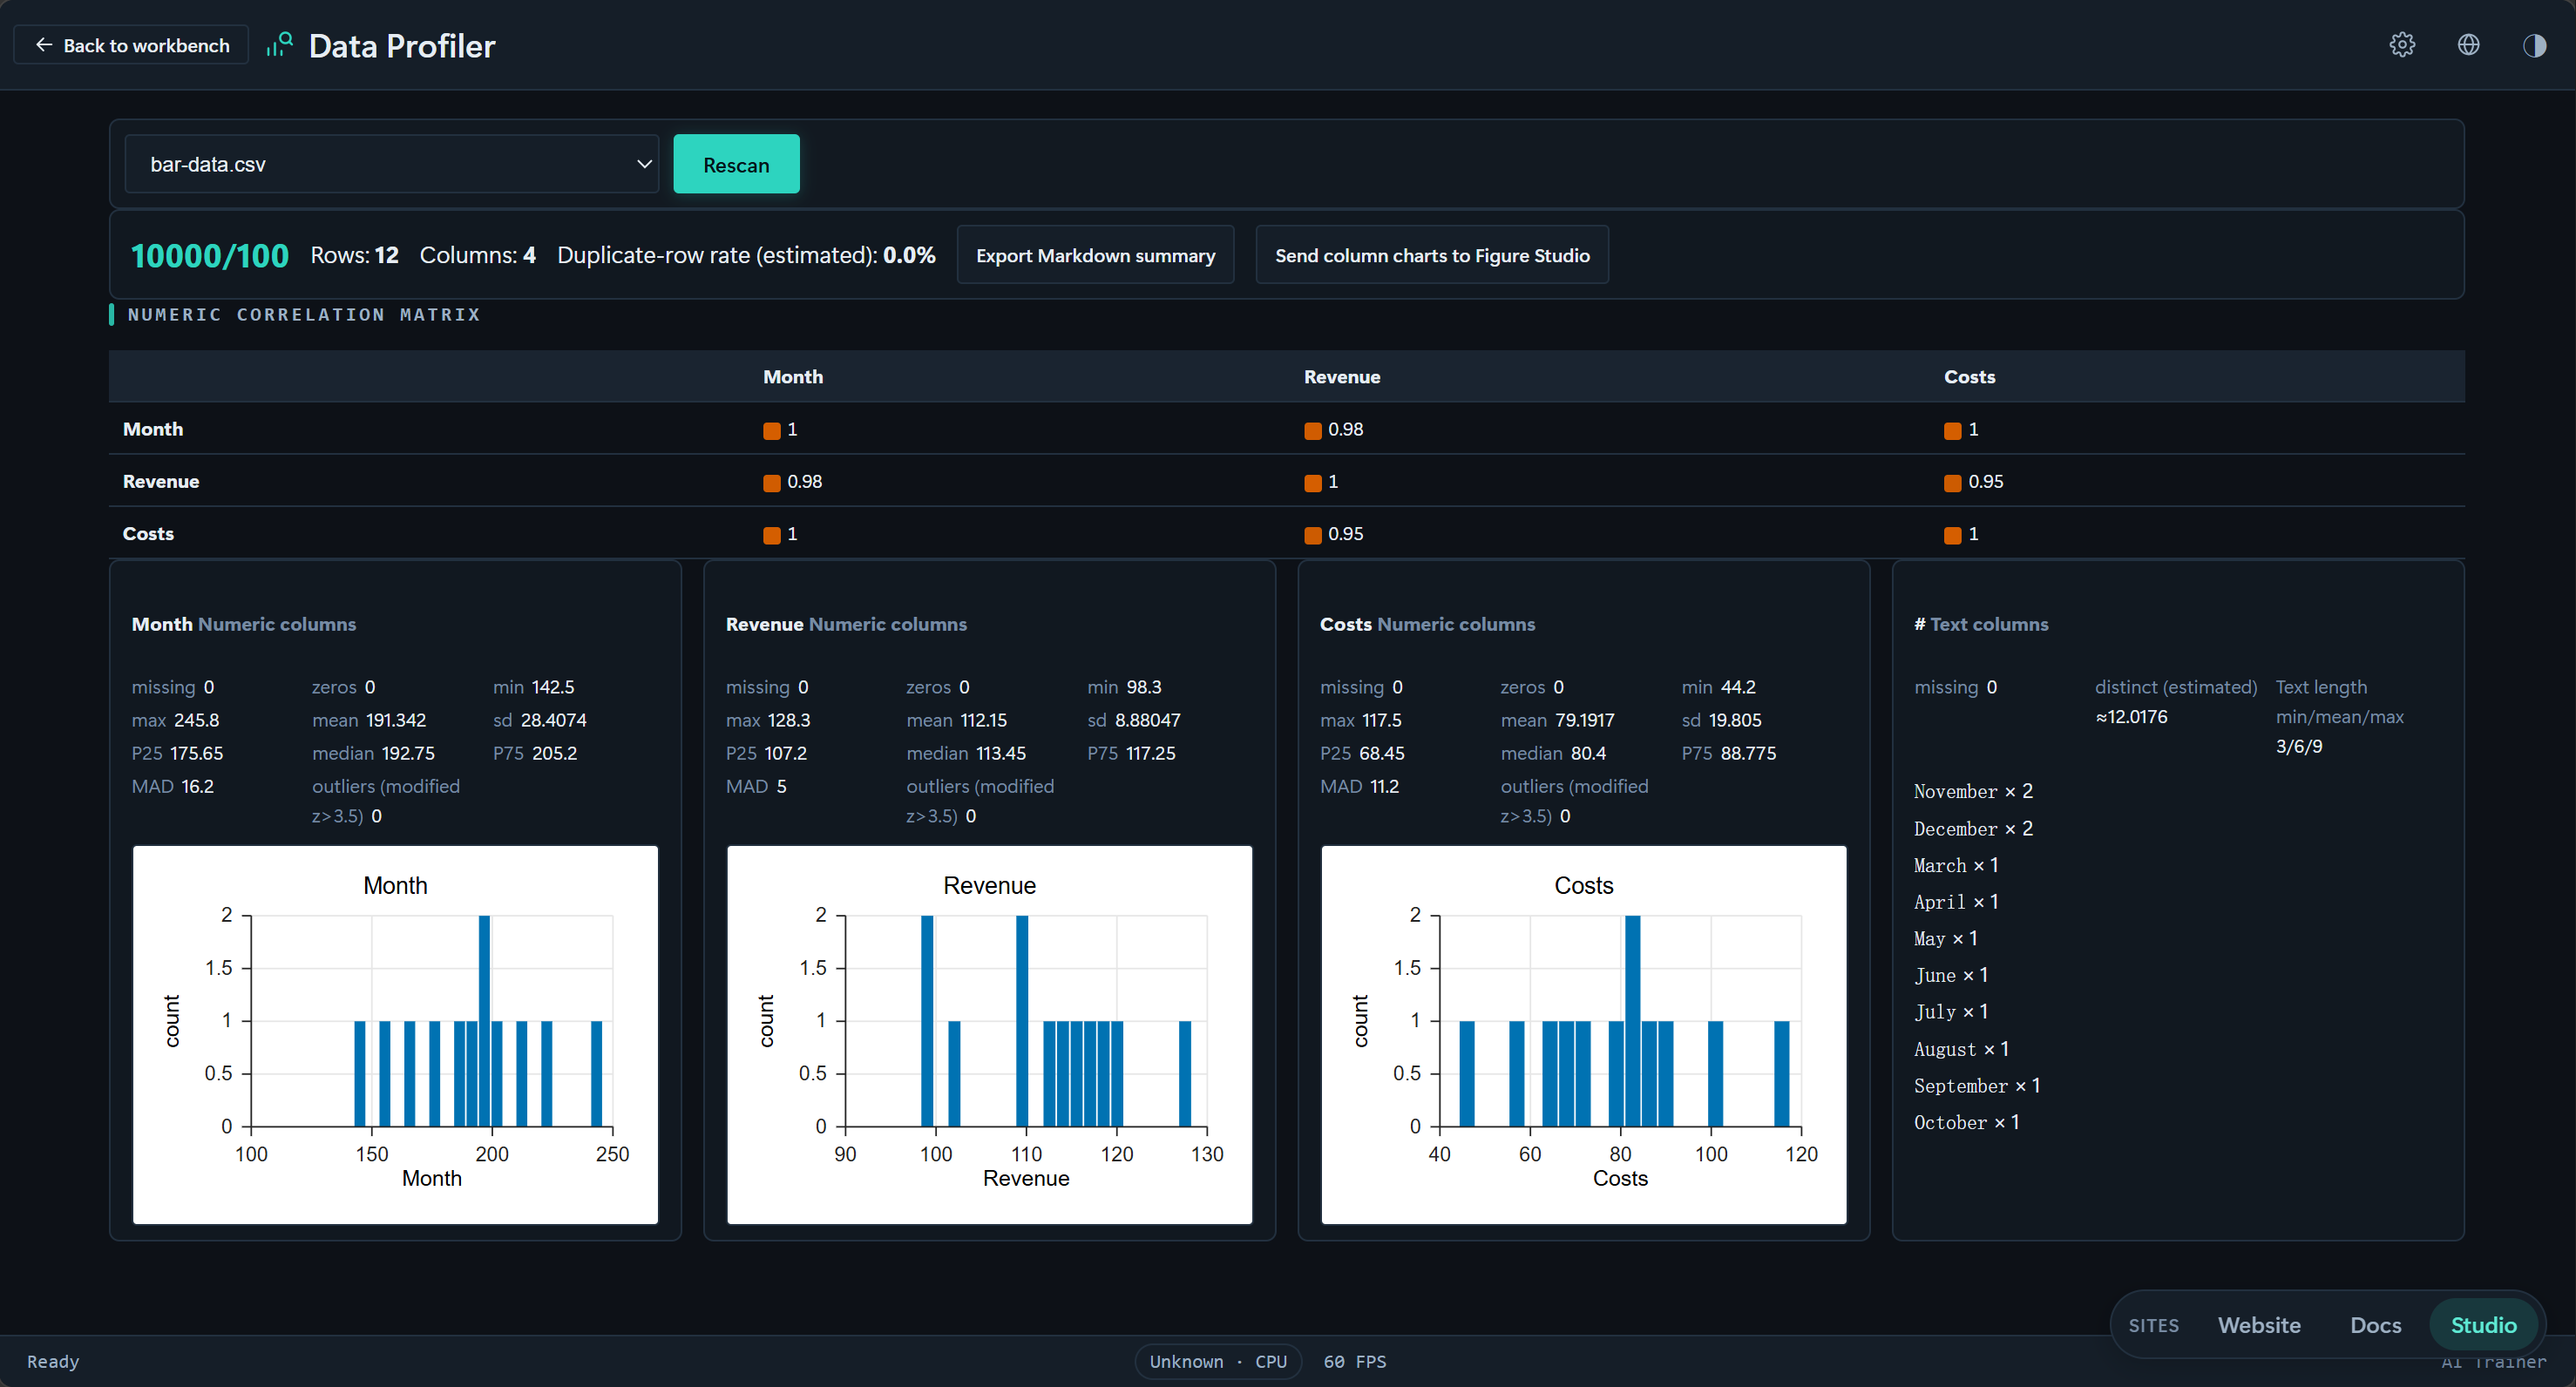Send column charts to Figure Studio
Viewport: 2576px width, 1387px height.
1431,255
